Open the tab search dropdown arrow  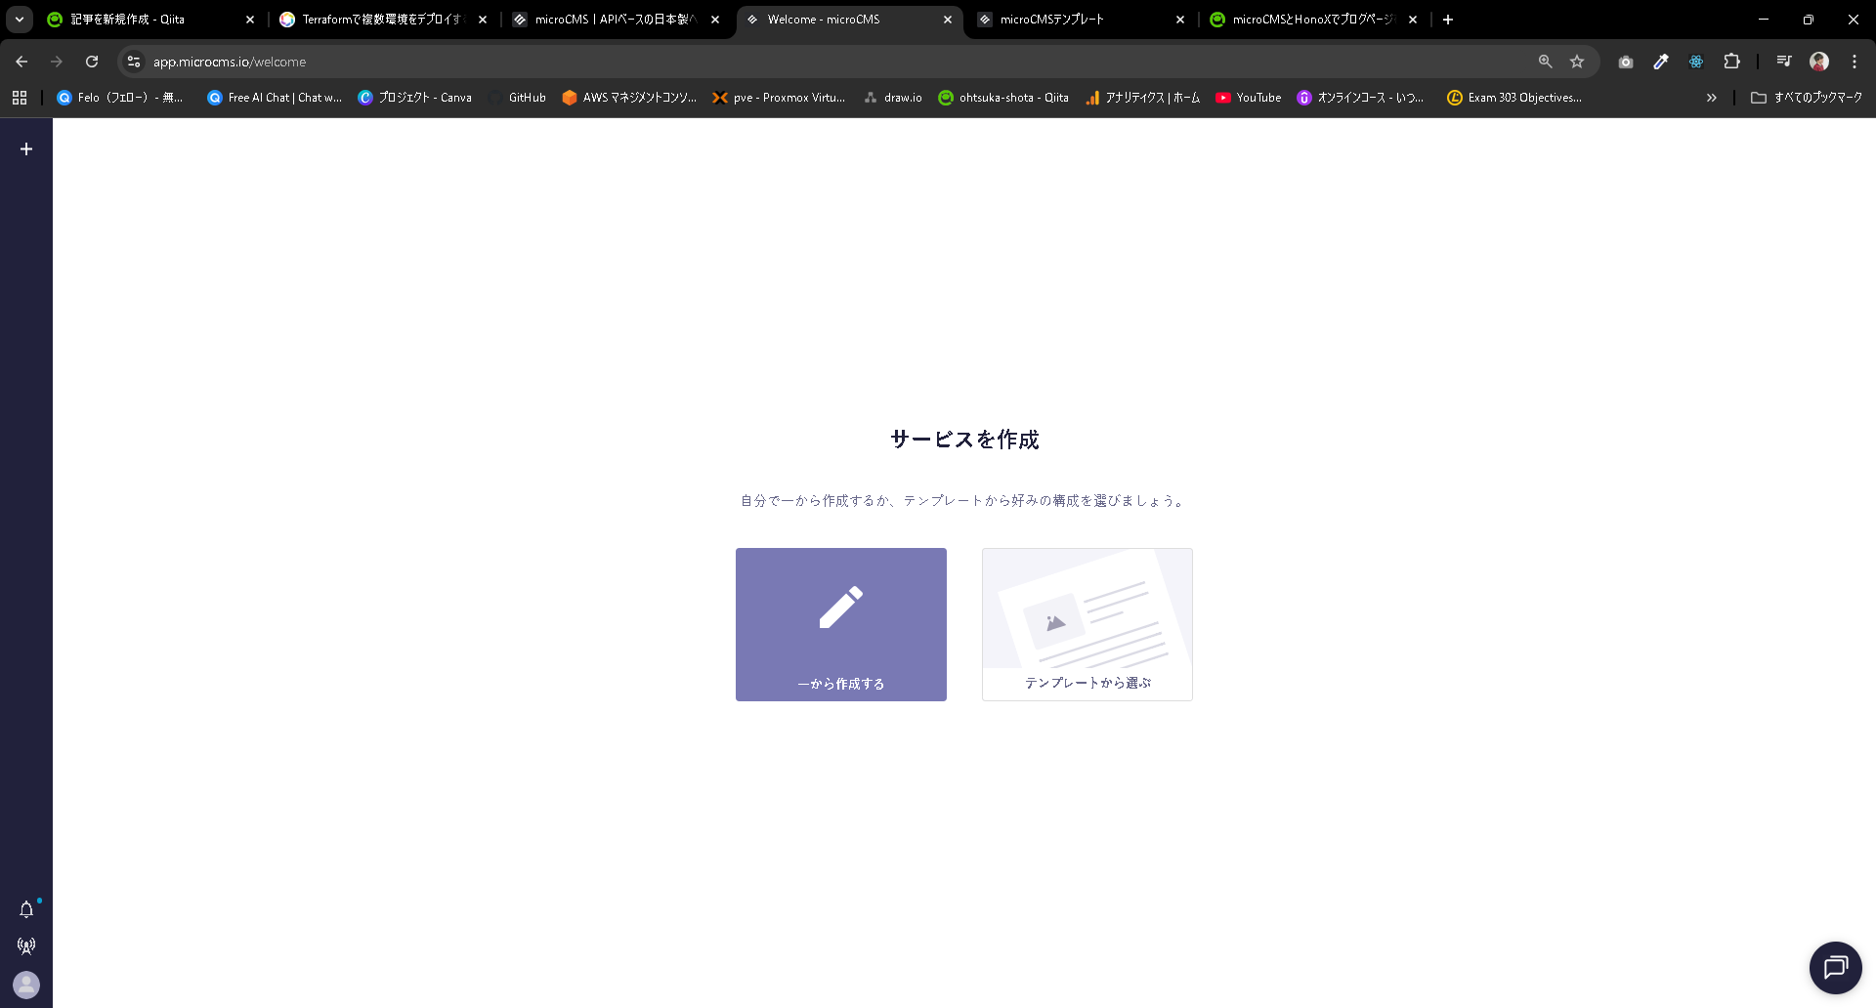20,20
